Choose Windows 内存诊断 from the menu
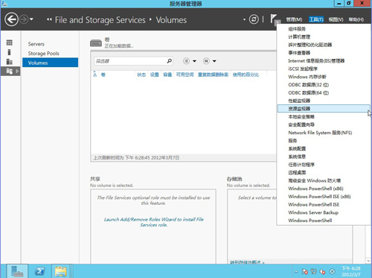The height and width of the screenshot is (278, 372). point(323,77)
